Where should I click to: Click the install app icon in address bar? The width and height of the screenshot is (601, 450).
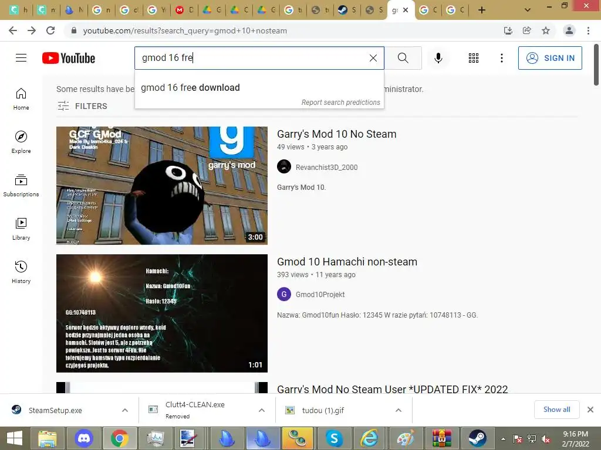point(508,30)
